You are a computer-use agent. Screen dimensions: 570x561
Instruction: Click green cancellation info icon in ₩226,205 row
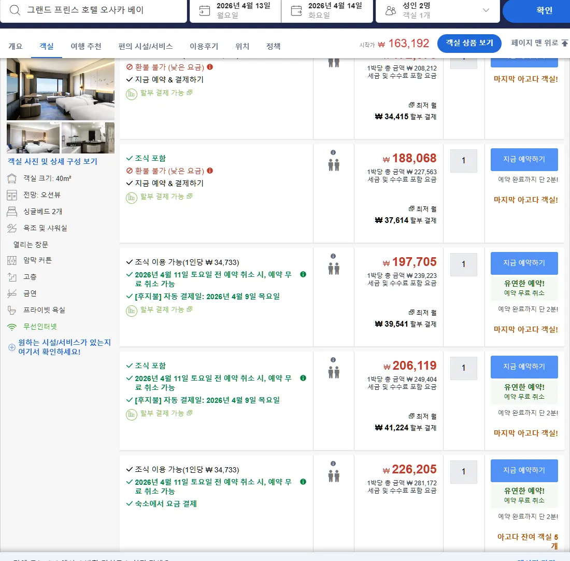click(303, 482)
